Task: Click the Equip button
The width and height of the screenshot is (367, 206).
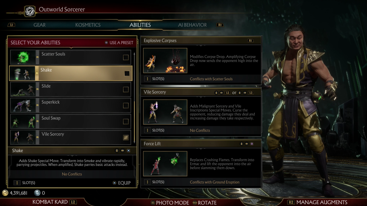Action: click(122, 183)
